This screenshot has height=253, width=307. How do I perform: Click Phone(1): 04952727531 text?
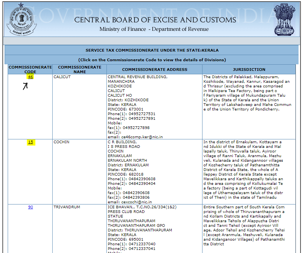tap(131, 114)
